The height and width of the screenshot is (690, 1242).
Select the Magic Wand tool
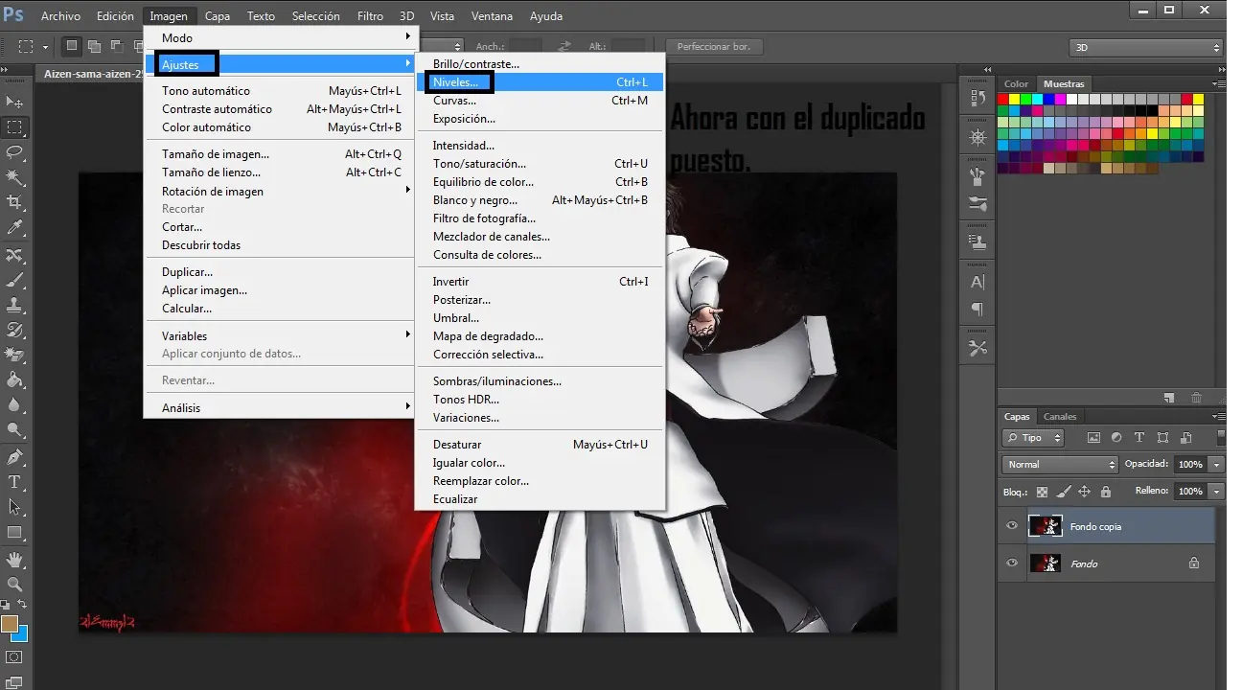coord(14,176)
